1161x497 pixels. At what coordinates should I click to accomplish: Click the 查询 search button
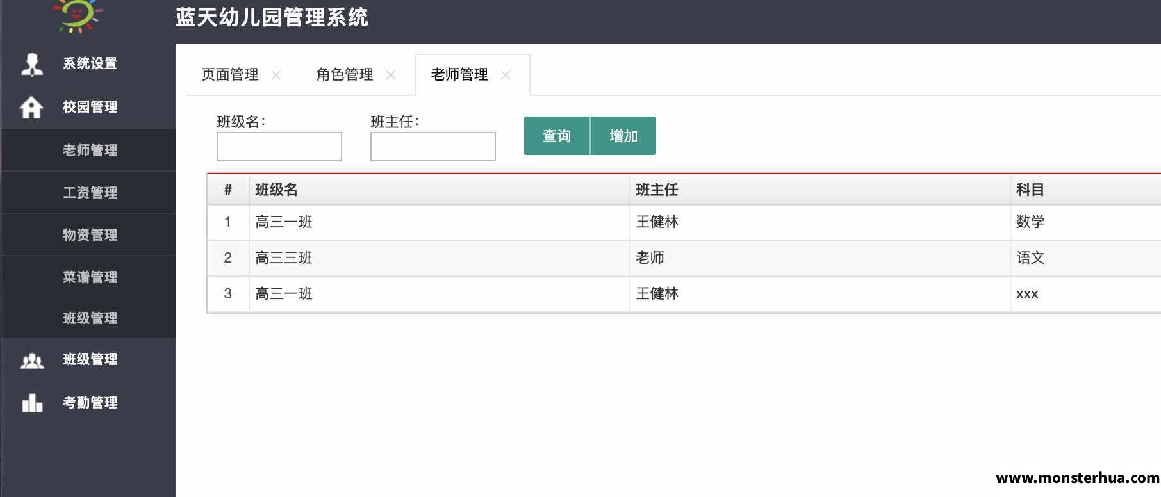click(557, 136)
